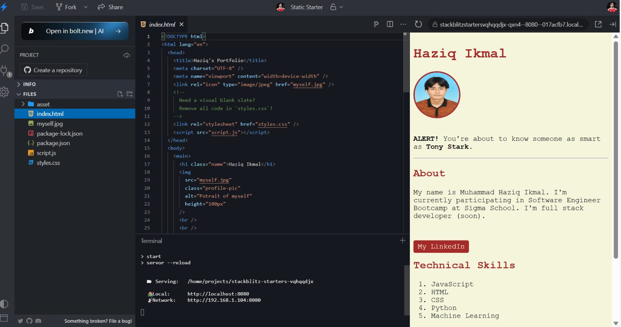This screenshot has height=327, width=621.
Task: Click the cloud icon next to PROJECT
Action: (x=127, y=55)
